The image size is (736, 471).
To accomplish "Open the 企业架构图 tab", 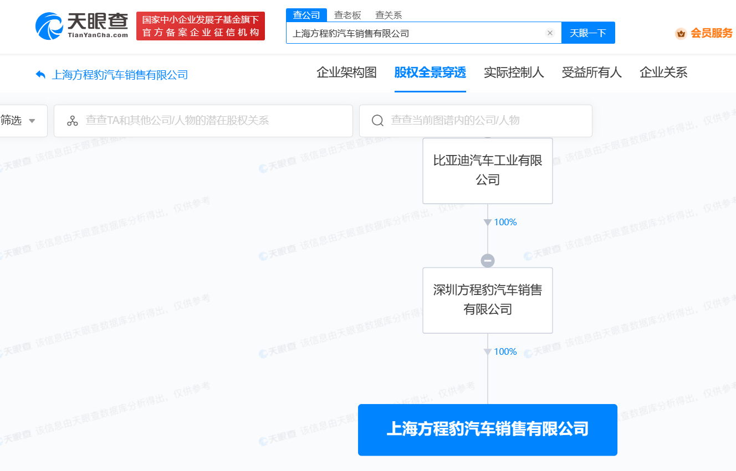I will tap(346, 73).
